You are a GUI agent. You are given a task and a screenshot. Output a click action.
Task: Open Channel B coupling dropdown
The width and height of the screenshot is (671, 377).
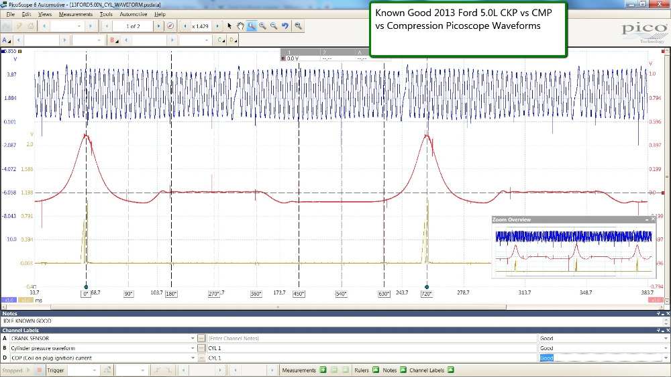(x=206, y=40)
